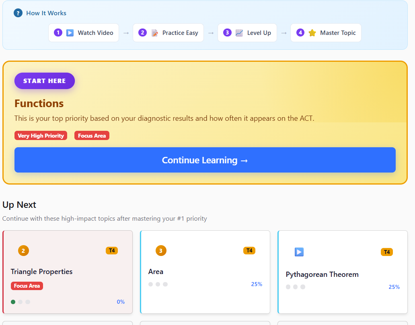Click the Functions heading
The width and height of the screenshot is (415, 325).
tap(39, 104)
